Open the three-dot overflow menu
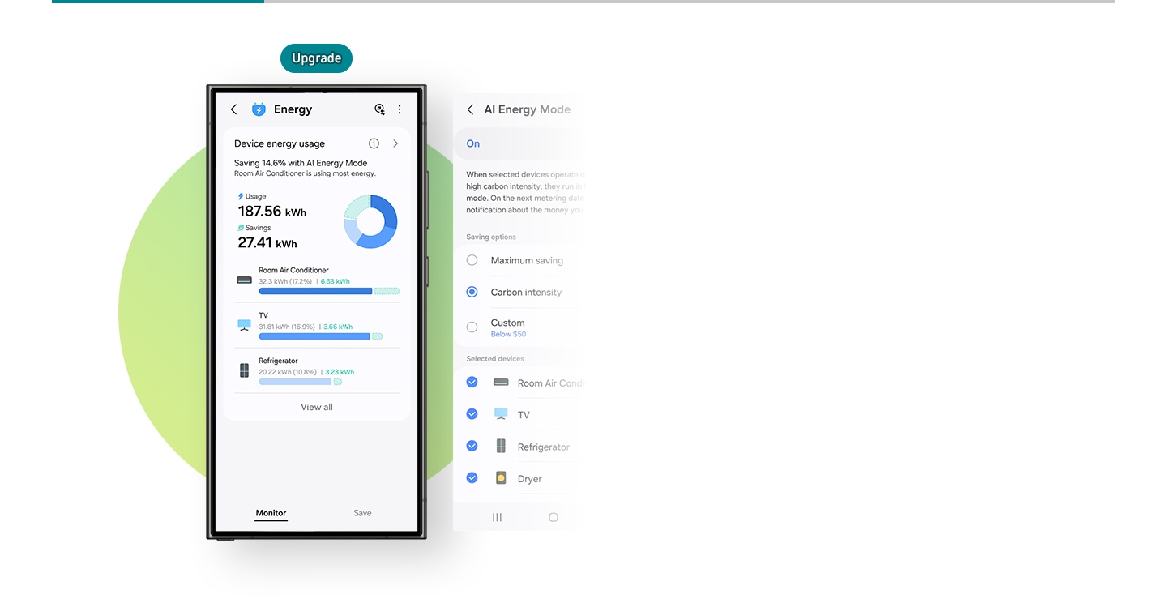1167x603 pixels. [399, 109]
